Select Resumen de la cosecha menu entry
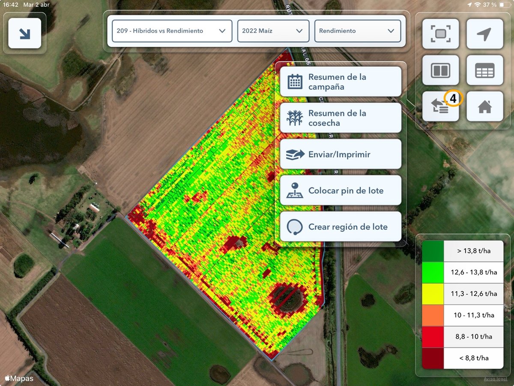This screenshot has width=514, height=386. (x=340, y=117)
